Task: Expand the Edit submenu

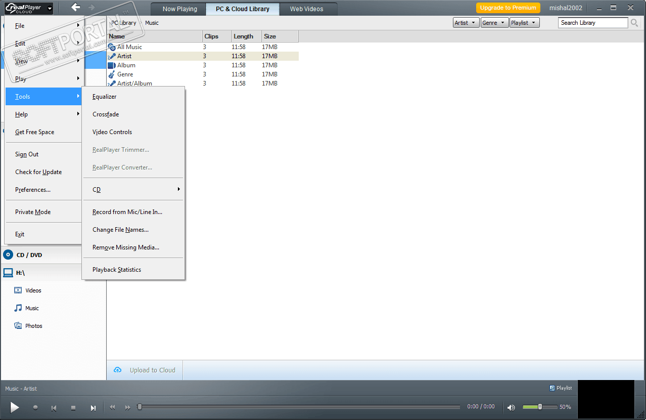Action: click(43, 44)
